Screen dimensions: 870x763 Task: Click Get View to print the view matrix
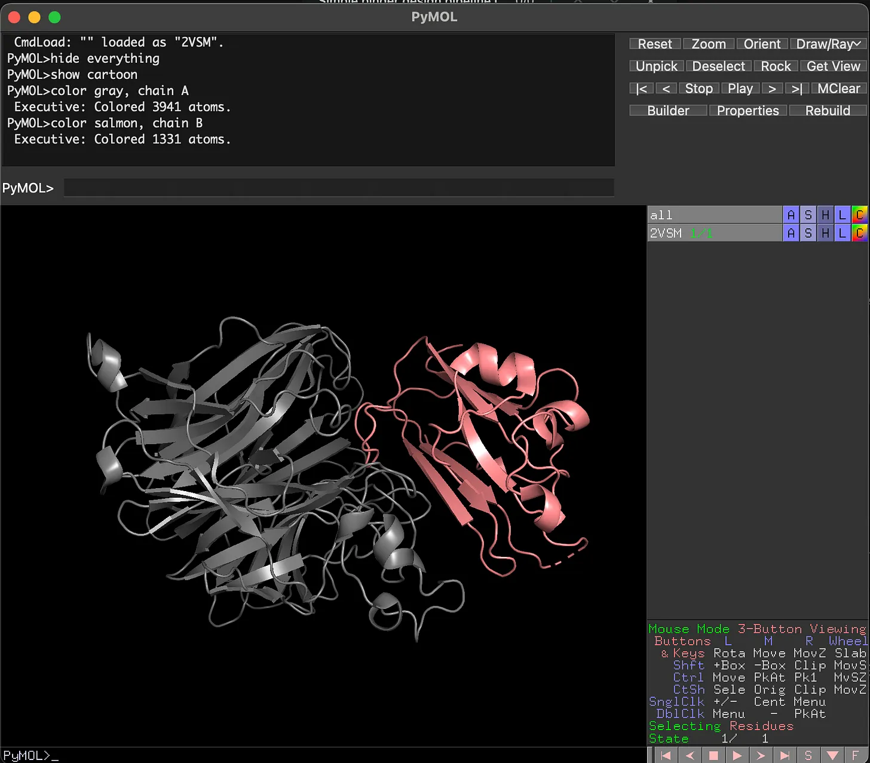pos(833,66)
